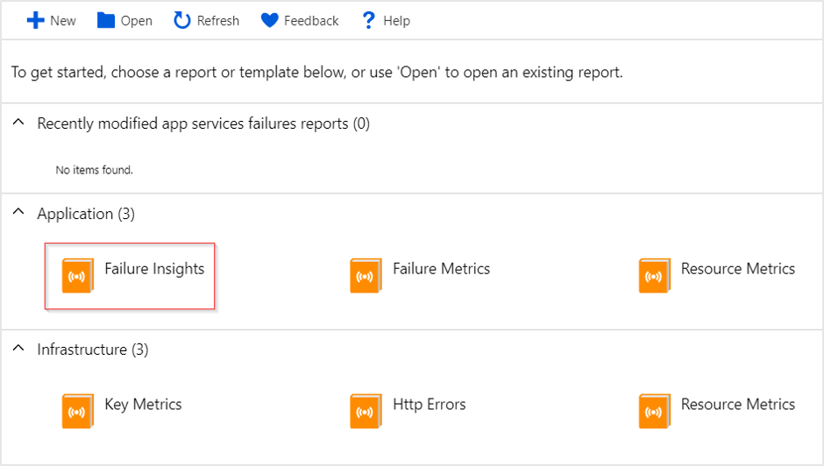
Task: Click the blue folder Open icon
Action: point(105,20)
